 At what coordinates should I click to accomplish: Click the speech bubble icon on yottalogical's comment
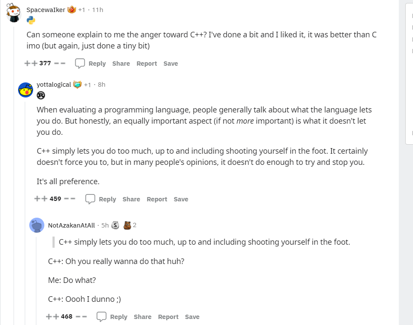click(90, 199)
